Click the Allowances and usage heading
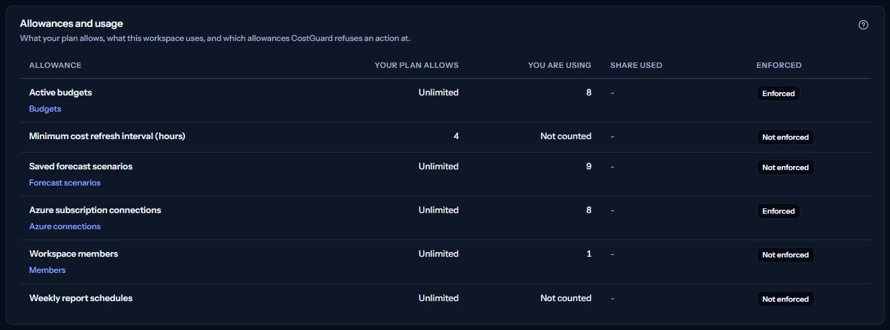This screenshot has width=890, height=330. coord(71,24)
